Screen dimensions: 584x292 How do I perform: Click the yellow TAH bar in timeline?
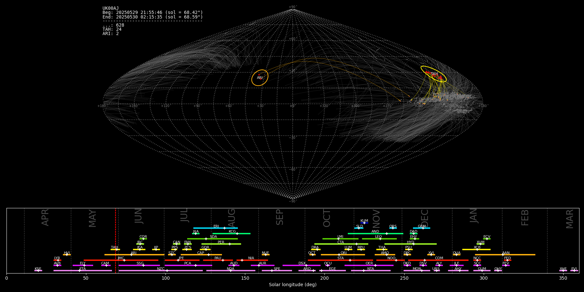click(115, 249)
